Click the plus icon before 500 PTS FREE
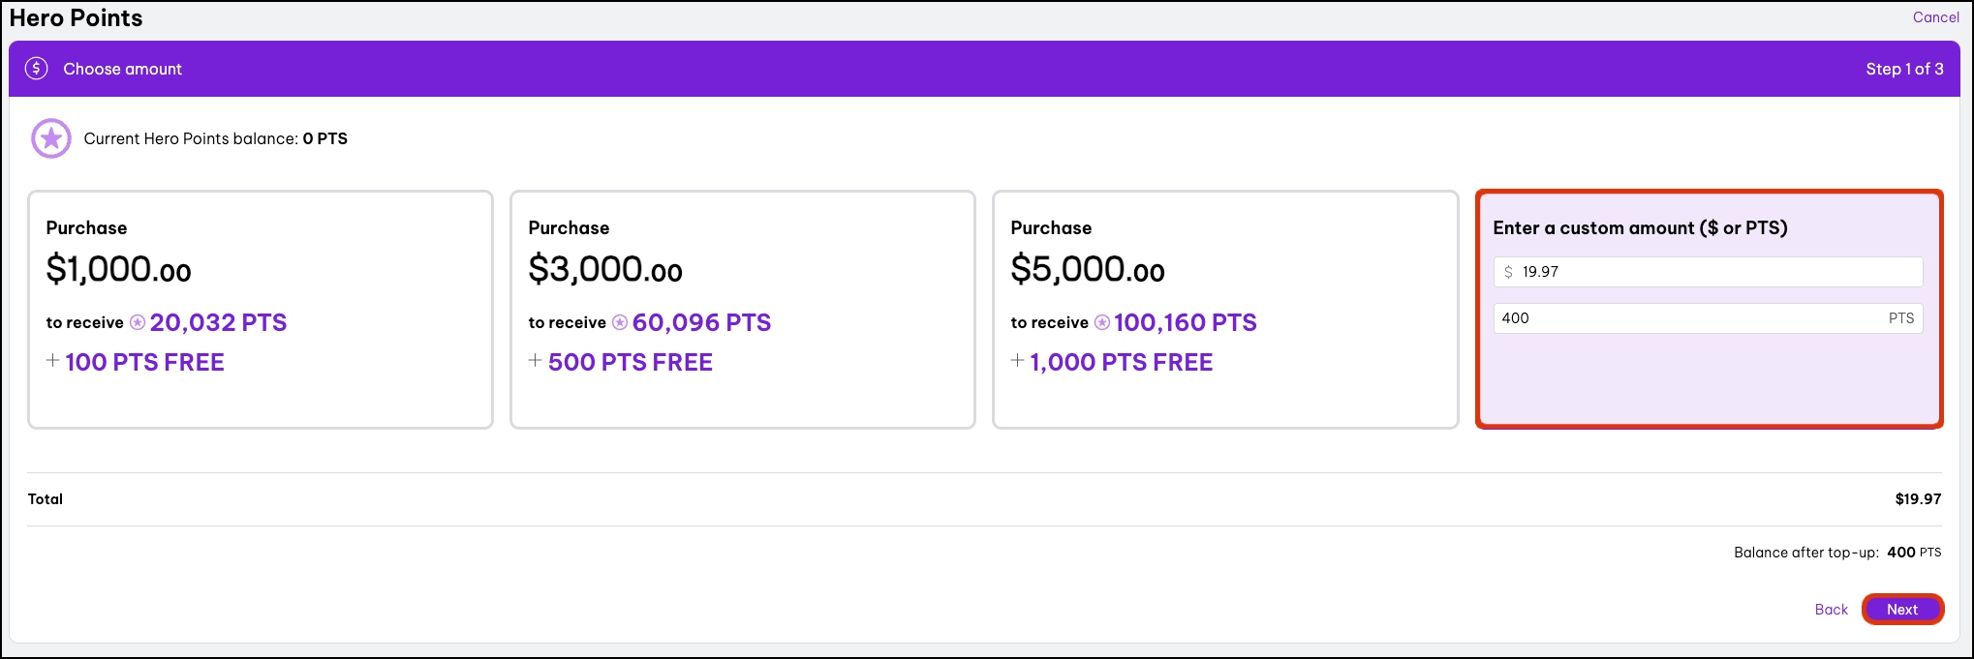Viewport: 1974px width, 659px height. 536,361
